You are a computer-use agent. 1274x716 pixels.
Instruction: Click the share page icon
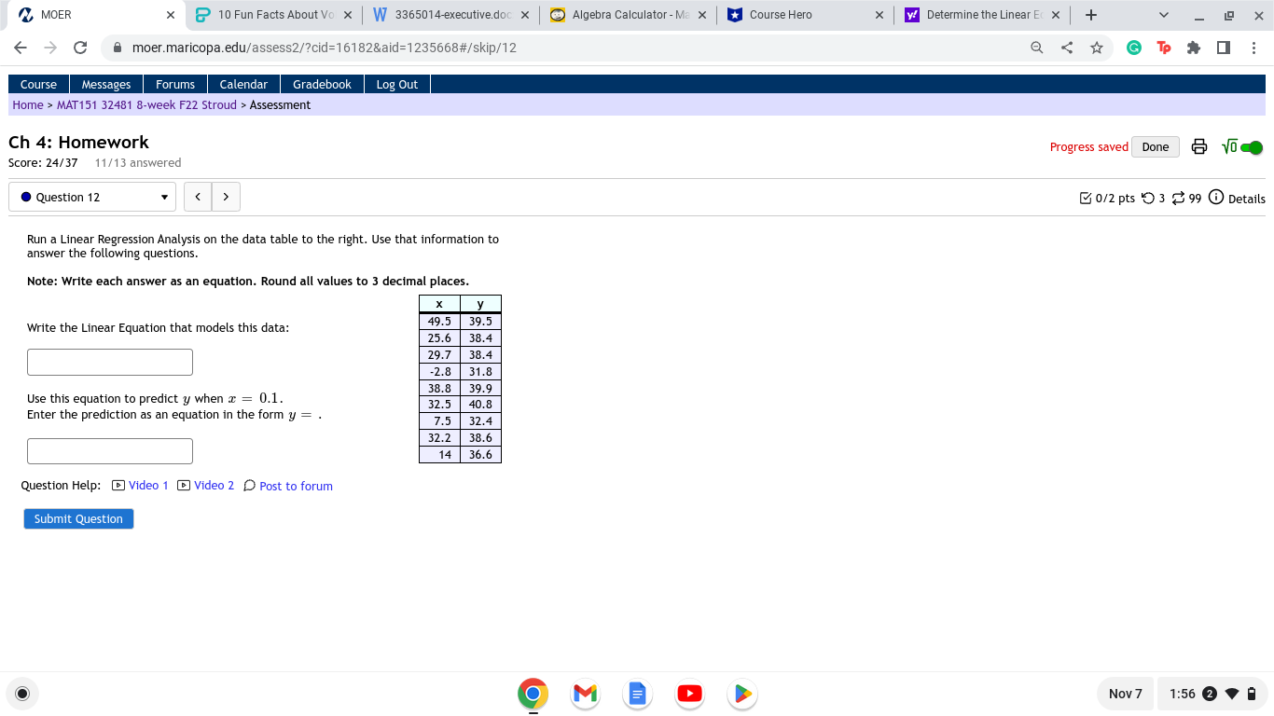point(1067,48)
